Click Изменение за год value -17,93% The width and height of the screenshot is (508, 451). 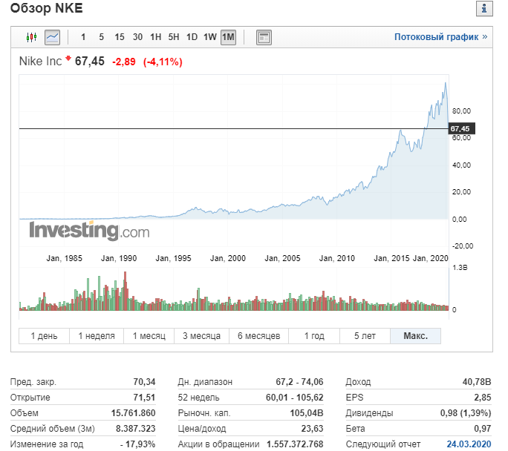(x=137, y=444)
